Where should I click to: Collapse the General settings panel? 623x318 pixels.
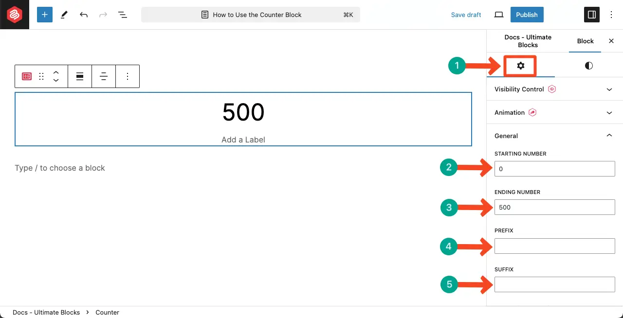pyautogui.click(x=609, y=136)
